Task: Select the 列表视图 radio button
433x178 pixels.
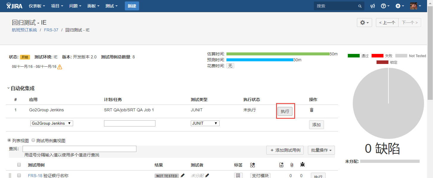Action: point(9,140)
